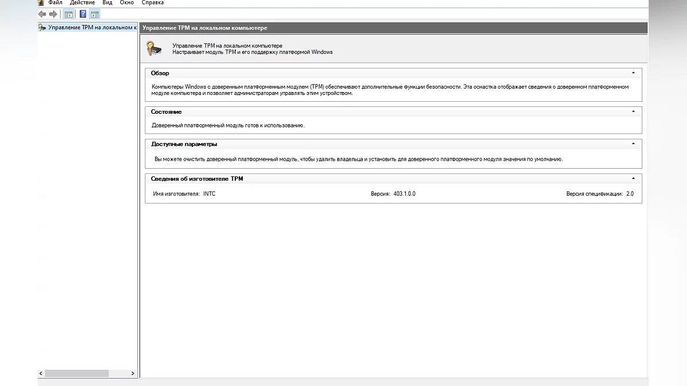Click the left pane horizontal scrollbar thumb
This screenshot has width=687, height=386.
77,373
